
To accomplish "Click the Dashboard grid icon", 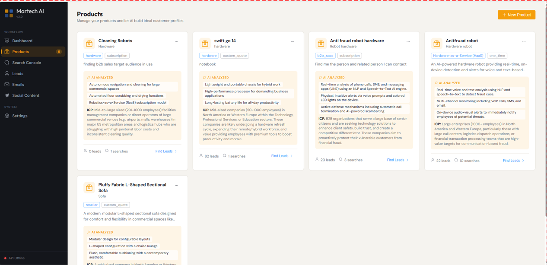I will [x=7, y=41].
